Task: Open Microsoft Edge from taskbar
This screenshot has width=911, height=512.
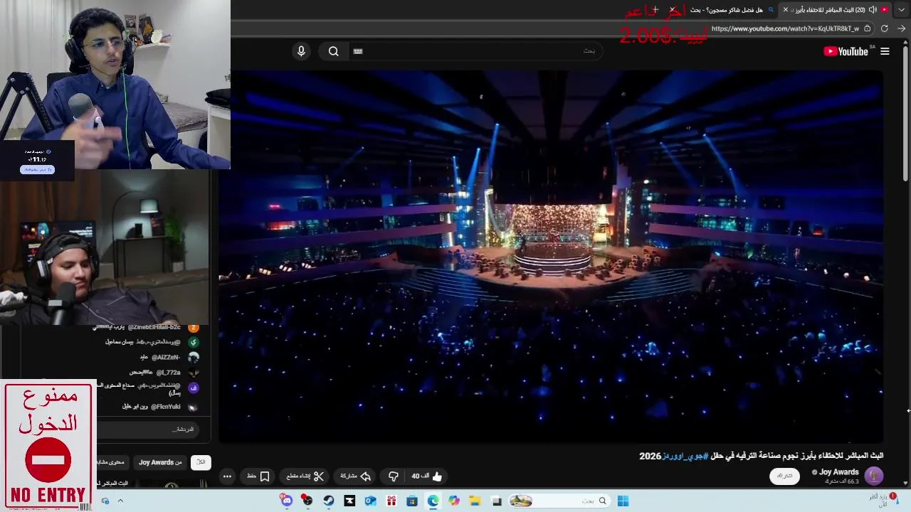Action: (x=433, y=501)
